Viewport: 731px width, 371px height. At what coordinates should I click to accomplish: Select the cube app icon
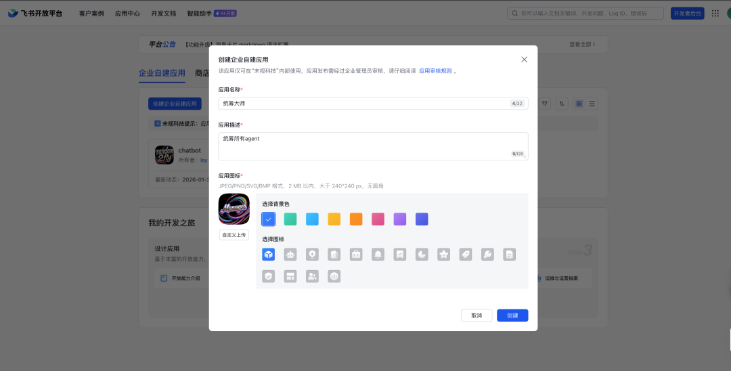click(x=269, y=255)
